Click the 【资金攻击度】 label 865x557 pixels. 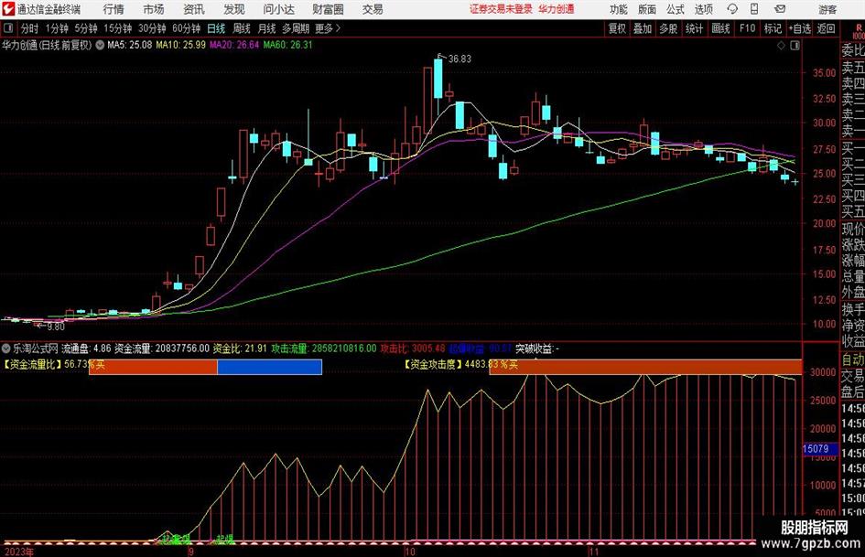tap(432, 365)
